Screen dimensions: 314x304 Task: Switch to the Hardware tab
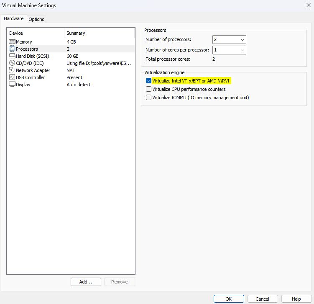point(14,19)
